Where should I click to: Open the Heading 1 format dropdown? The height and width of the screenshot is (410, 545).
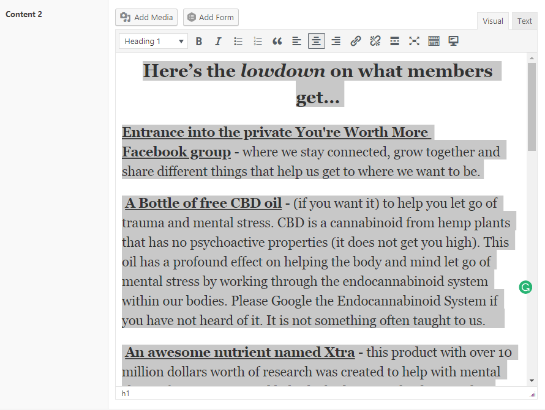point(153,42)
